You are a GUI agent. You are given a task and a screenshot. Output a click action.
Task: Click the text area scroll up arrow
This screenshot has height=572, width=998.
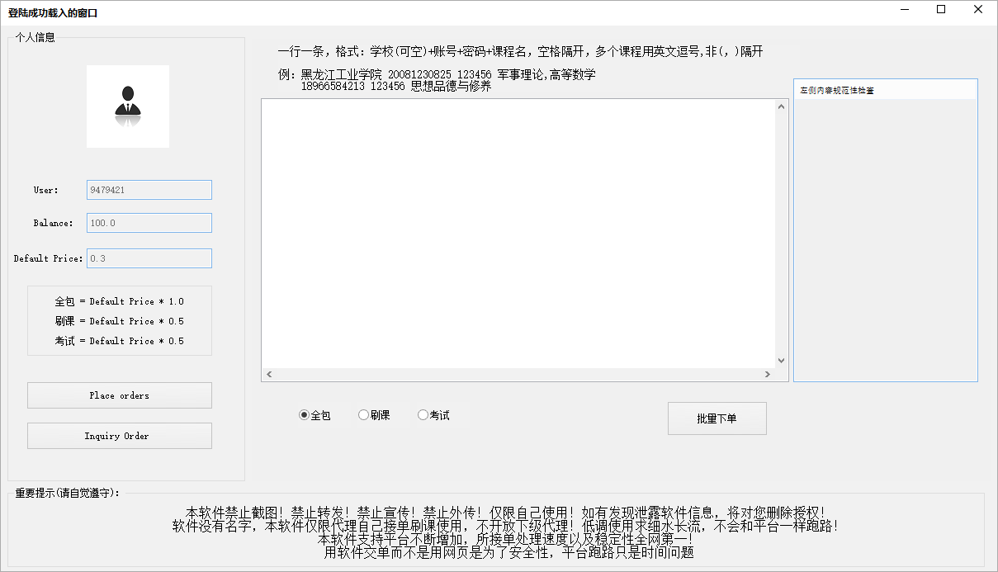click(782, 106)
